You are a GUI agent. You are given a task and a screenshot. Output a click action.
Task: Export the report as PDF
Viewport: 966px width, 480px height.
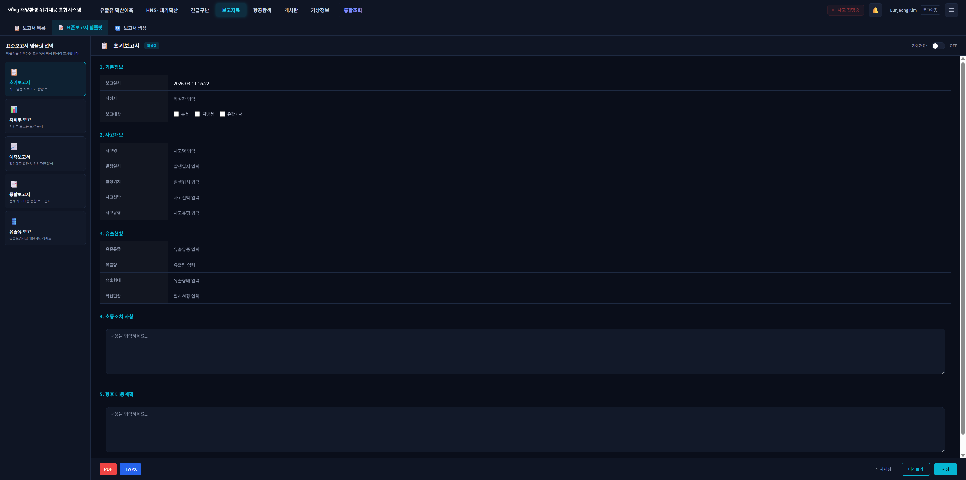click(108, 469)
